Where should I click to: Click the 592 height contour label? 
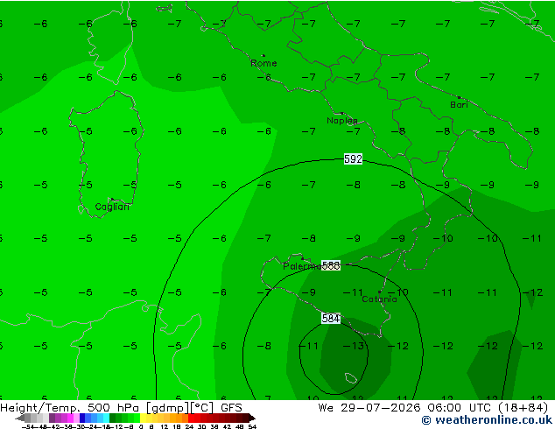(354, 159)
